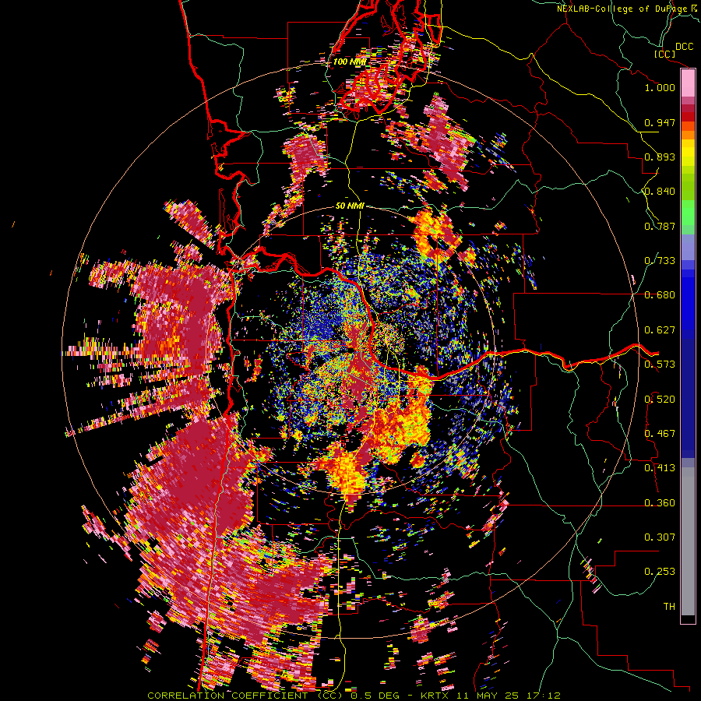Screen dimensions: 701x701
Task: Click the [CC] label near the legend
Action: point(665,54)
